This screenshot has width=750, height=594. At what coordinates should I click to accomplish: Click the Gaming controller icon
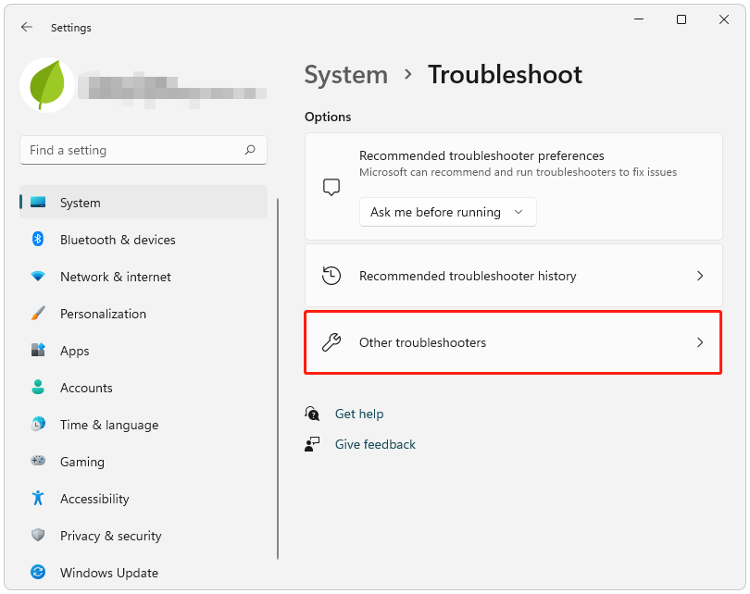[38, 461]
